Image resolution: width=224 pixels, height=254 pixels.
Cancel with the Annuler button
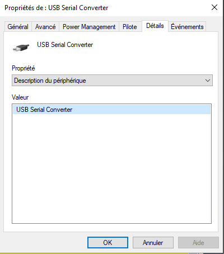(153, 243)
